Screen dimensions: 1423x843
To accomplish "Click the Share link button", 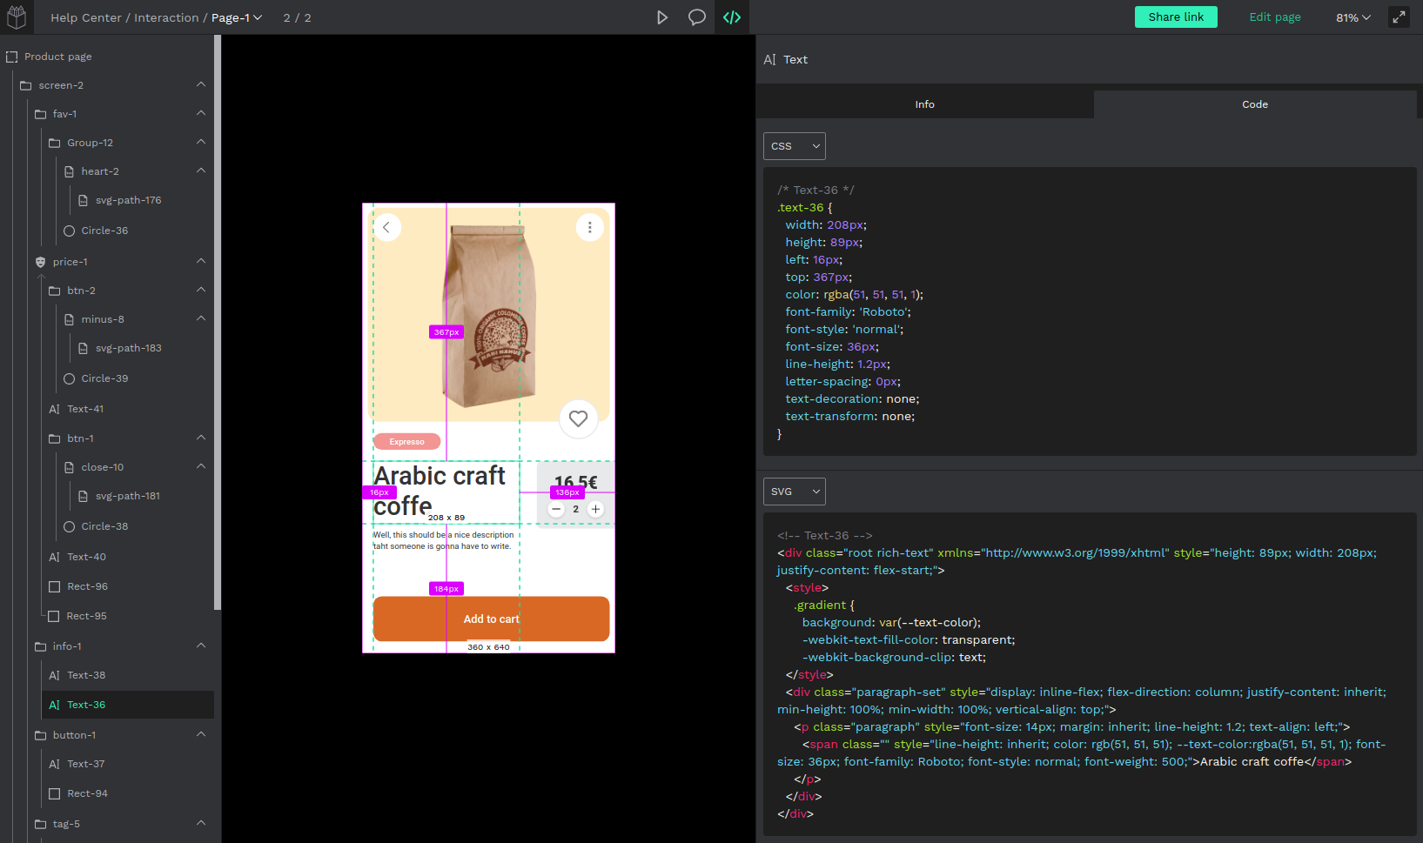I will tap(1175, 17).
